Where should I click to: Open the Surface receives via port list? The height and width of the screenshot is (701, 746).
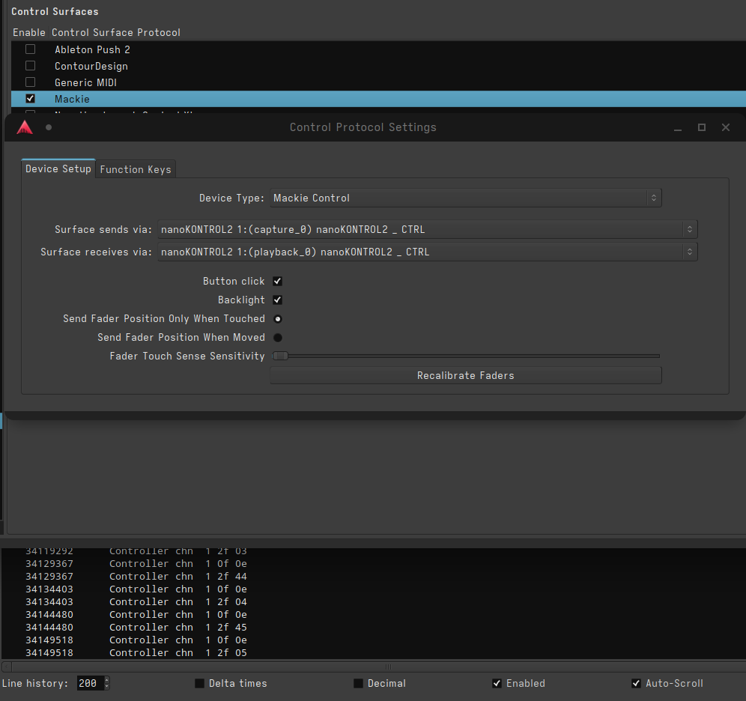tap(427, 252)
